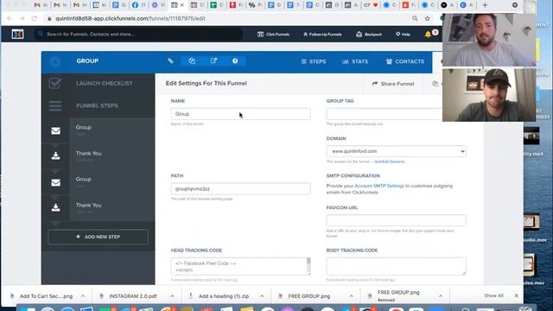Click the search funnels and contacts box
This screenshot has width=553, height=311.
[x=137, y=35]
